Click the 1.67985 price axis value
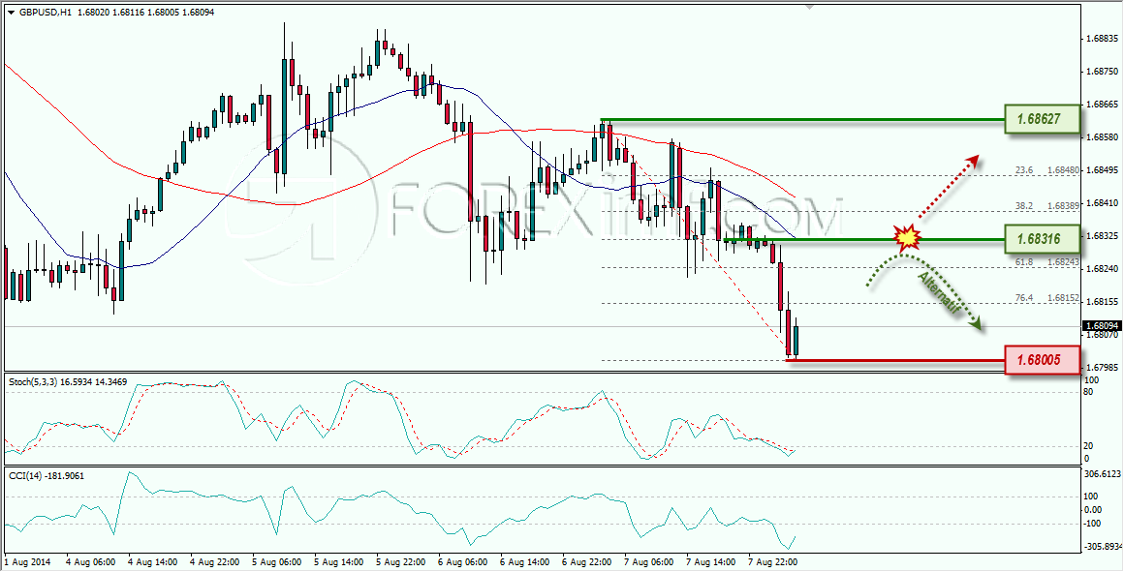The image size is (1124, 572). tap(1104, 367)
